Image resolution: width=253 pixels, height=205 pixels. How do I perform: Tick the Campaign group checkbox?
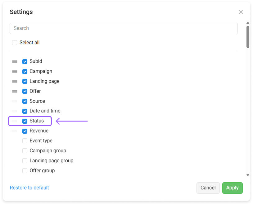[25, 151]
